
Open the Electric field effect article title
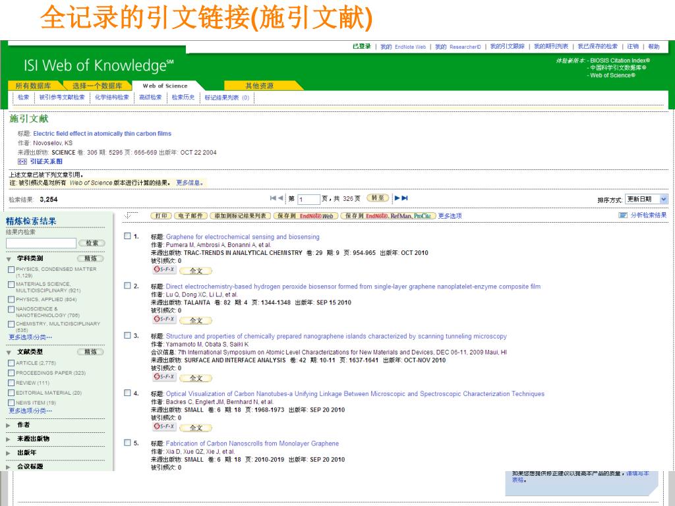tap(102, 133)
